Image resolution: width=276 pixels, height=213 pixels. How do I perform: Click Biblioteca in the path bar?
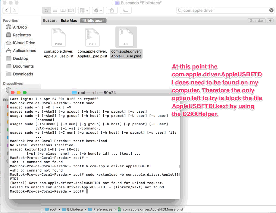(x=72, y=209)
